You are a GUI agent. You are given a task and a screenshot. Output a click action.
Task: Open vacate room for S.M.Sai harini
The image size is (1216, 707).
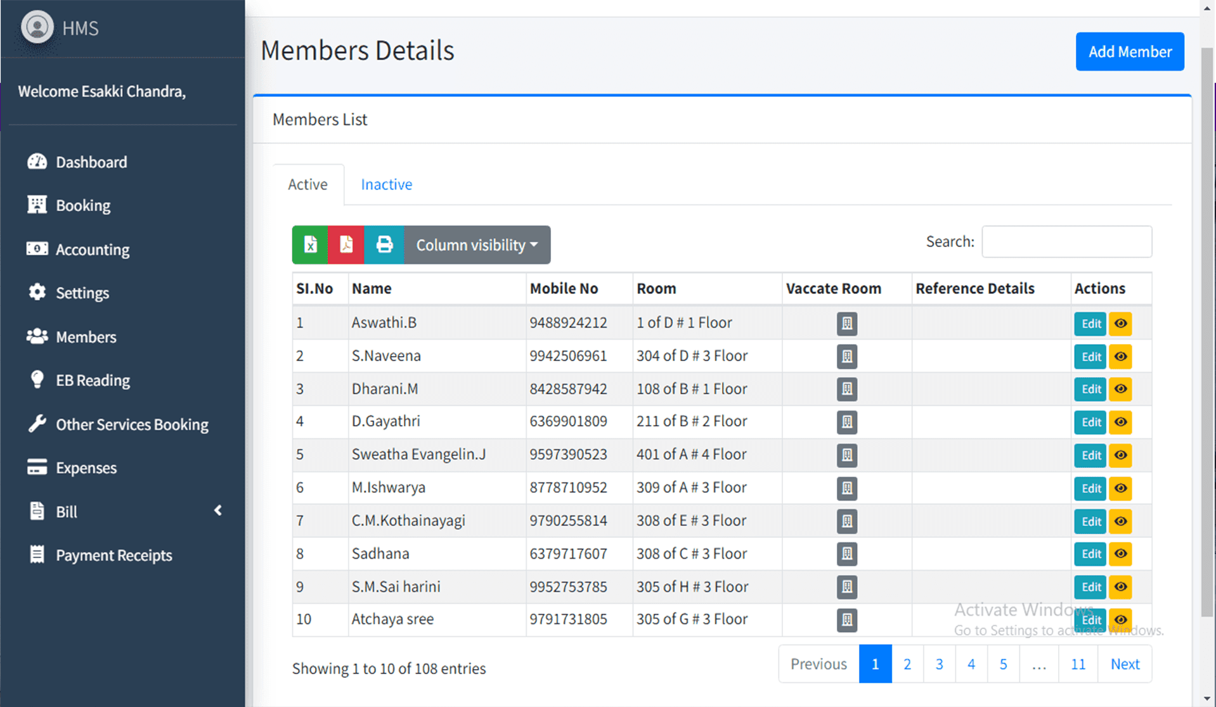[846, 587]
